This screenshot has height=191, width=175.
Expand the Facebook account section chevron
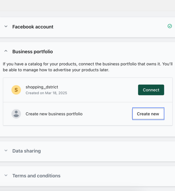point(6,26)
